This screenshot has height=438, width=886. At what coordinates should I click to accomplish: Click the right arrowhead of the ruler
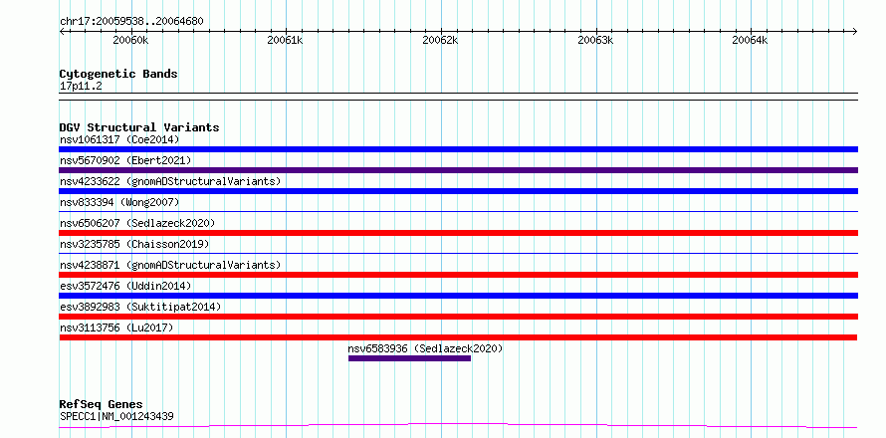pos(855,31)
